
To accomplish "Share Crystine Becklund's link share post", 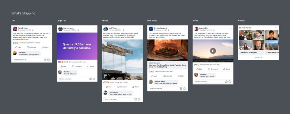I will pyautogui.click(x=181, y=76).
